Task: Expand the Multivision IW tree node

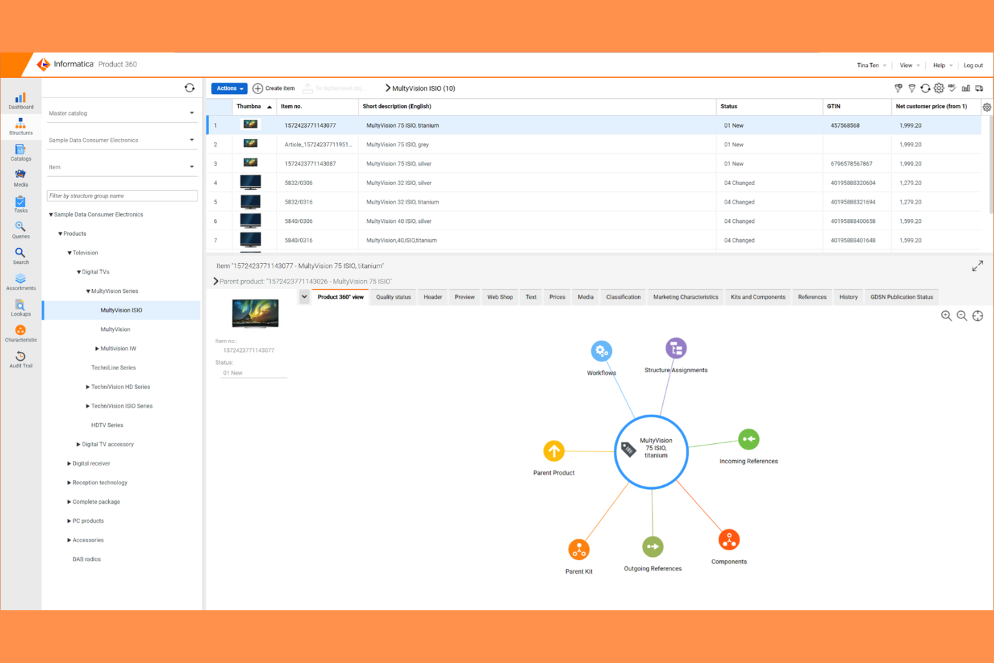Action: pyautogui.click(x=97, y=349)
